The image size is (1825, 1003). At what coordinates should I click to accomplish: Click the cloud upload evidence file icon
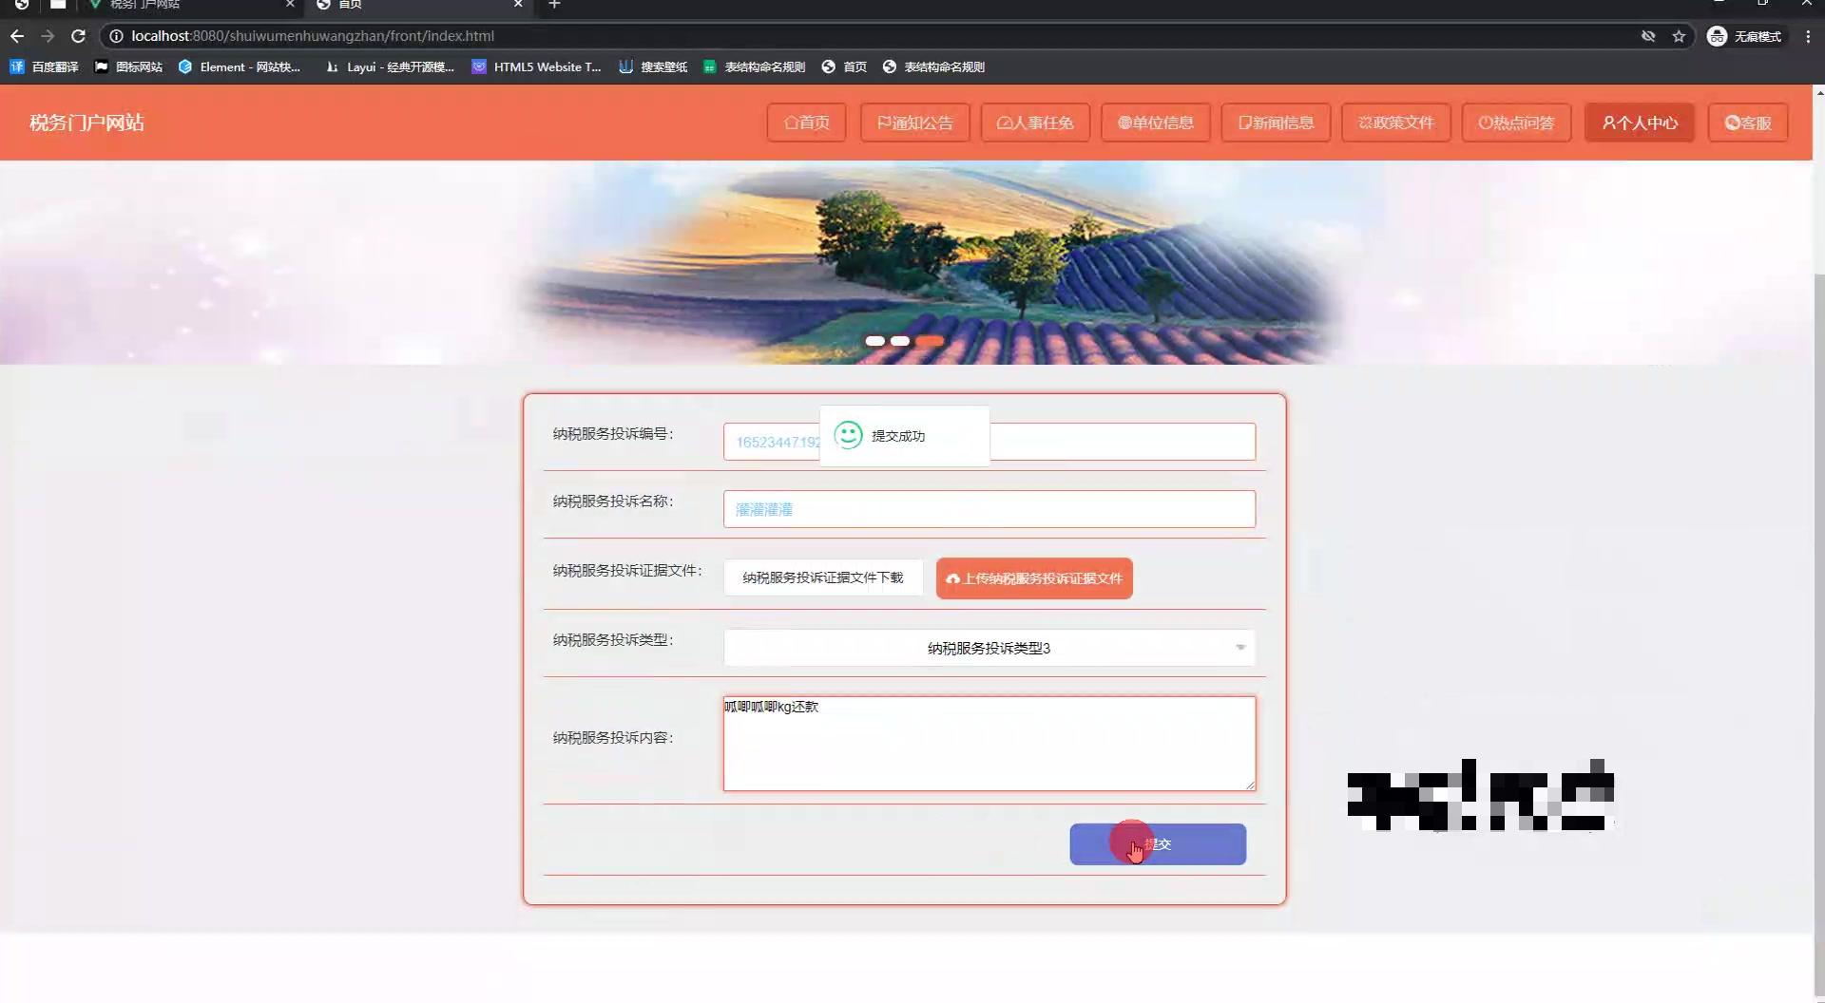tap(951, 578)
